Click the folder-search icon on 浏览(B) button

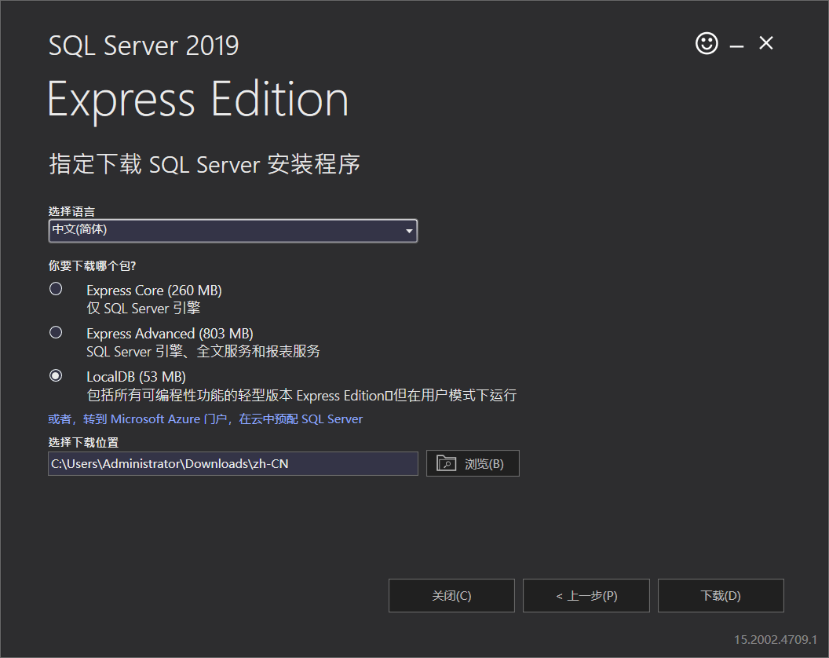(447, 463)
